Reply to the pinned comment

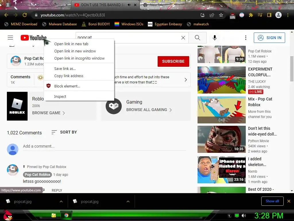pos(57,190)
